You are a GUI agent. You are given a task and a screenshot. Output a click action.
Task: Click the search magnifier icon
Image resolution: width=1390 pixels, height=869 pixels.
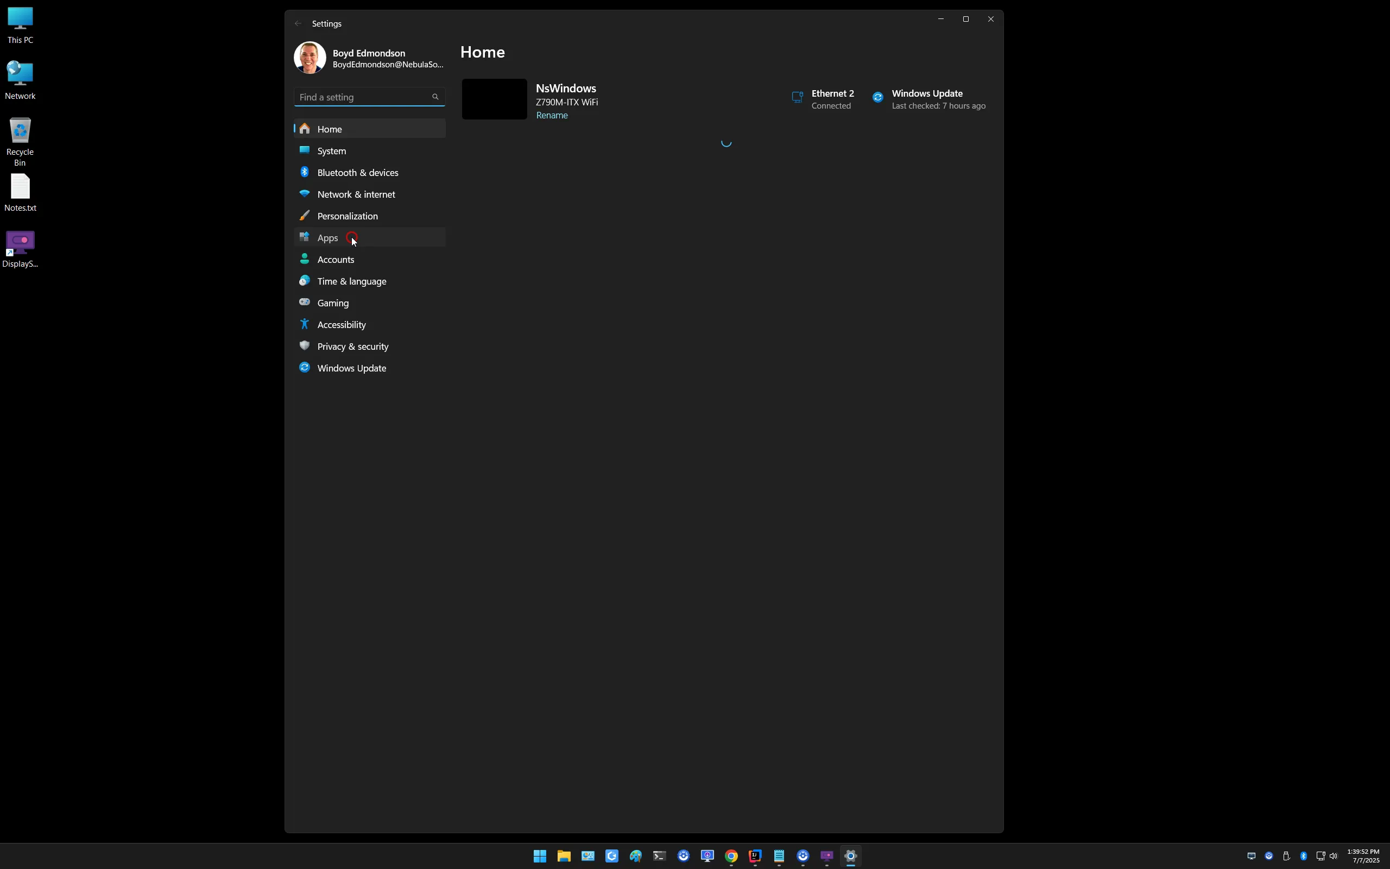[x=435, y=97]
